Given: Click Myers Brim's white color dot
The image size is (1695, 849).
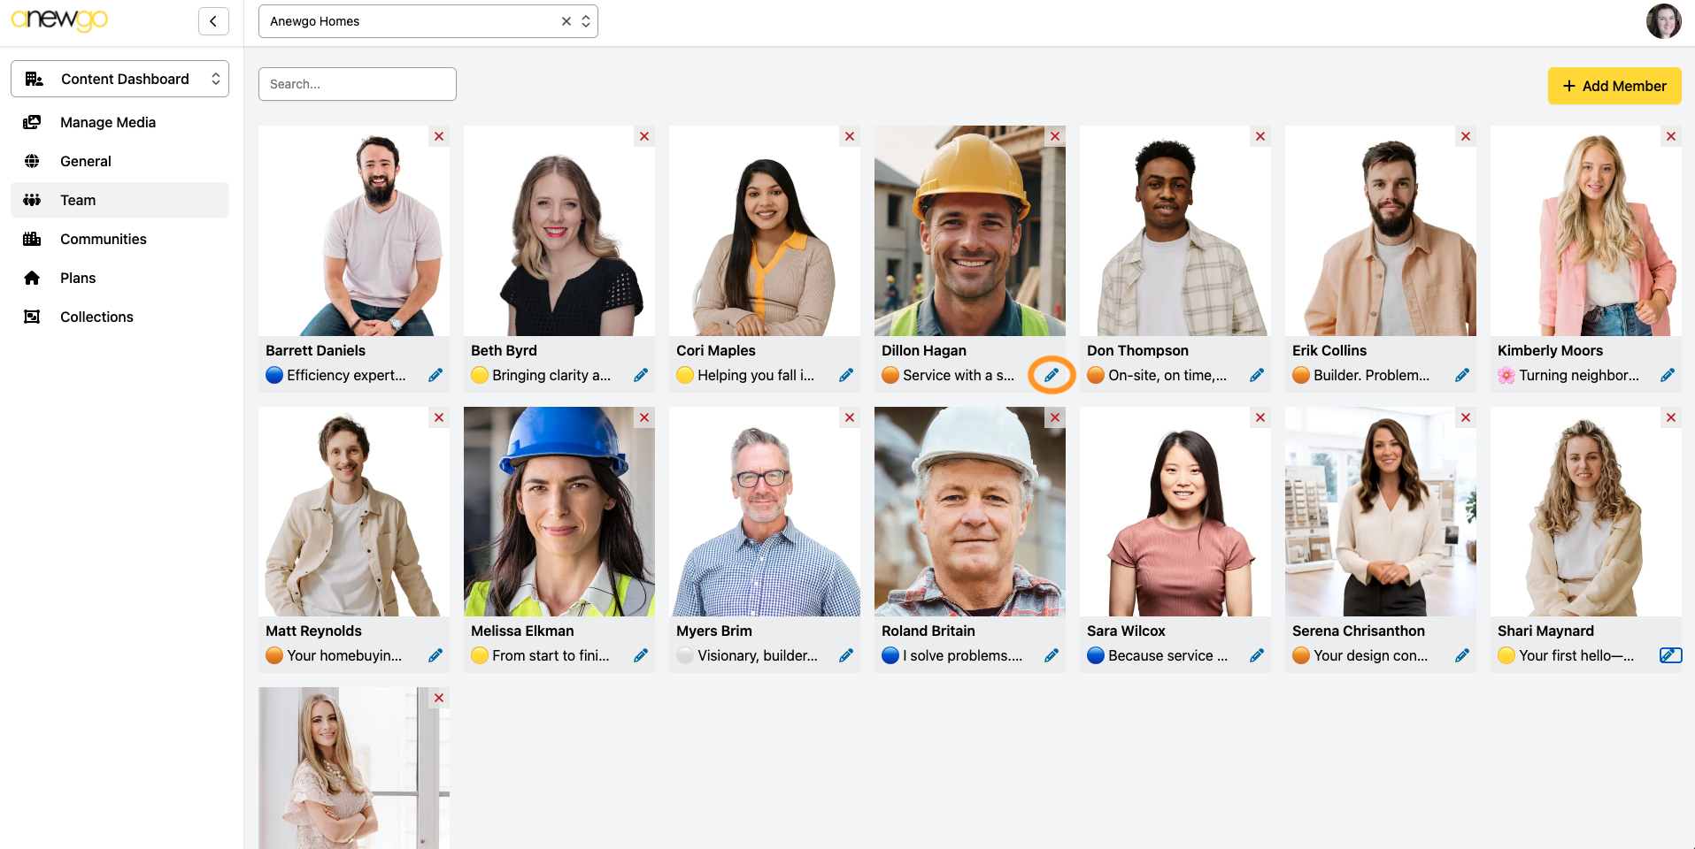Looking at the screenshot, I should click(685, 655).
